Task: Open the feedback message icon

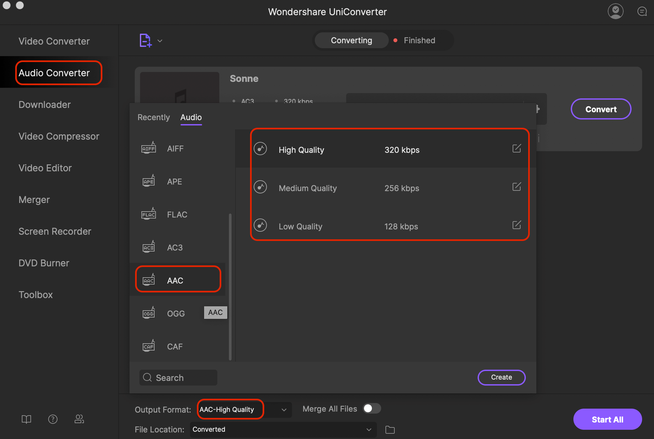Action: click(642, 12)
